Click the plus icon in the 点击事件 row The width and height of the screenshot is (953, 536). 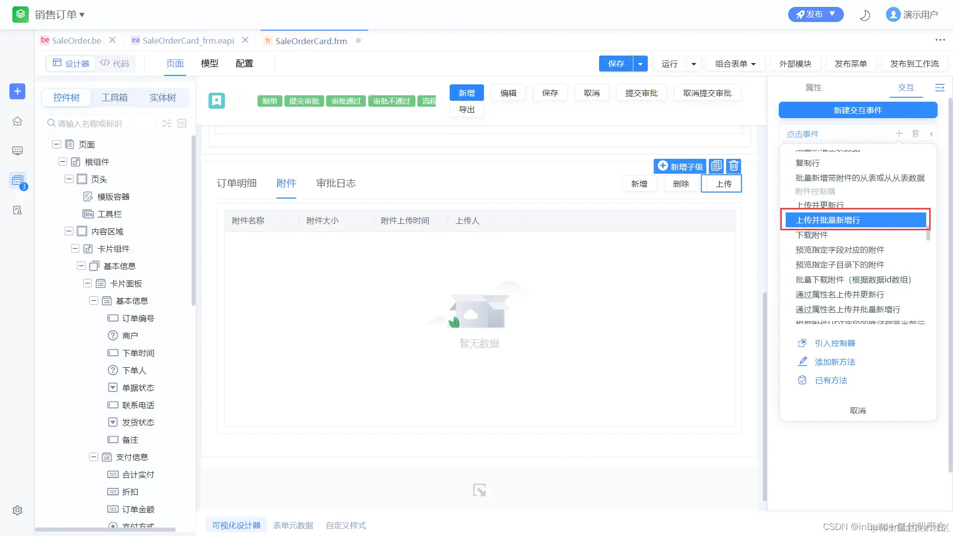(x=899, y=134)
